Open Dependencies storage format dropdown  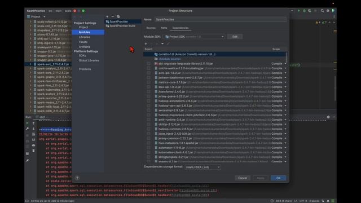coord(202,167)
